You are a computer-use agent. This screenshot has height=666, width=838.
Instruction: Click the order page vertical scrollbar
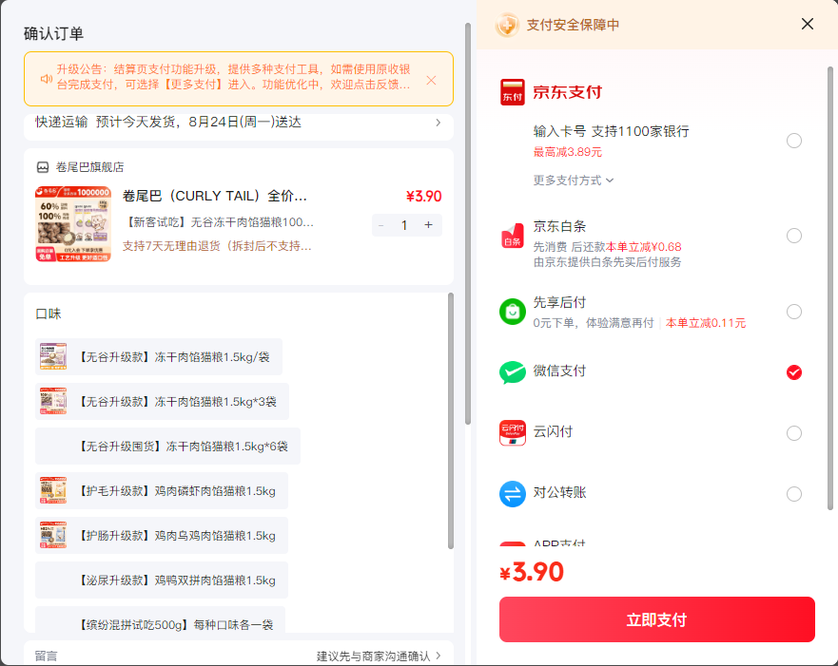468,224
